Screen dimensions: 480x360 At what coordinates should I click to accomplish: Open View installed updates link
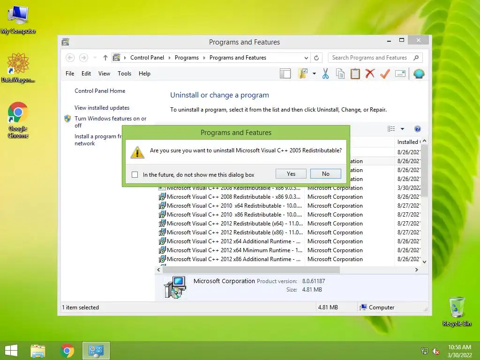click(102, 108)
